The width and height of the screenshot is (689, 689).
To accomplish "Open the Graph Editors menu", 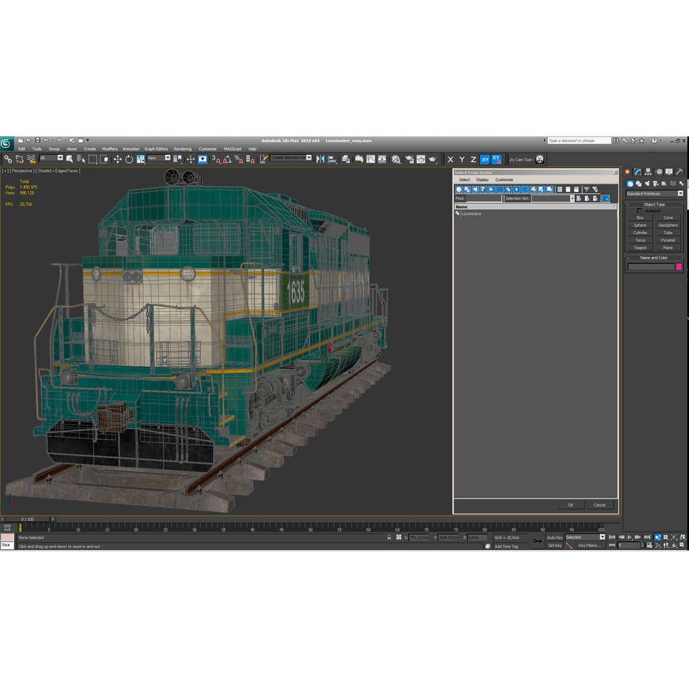I will [156, 149].
